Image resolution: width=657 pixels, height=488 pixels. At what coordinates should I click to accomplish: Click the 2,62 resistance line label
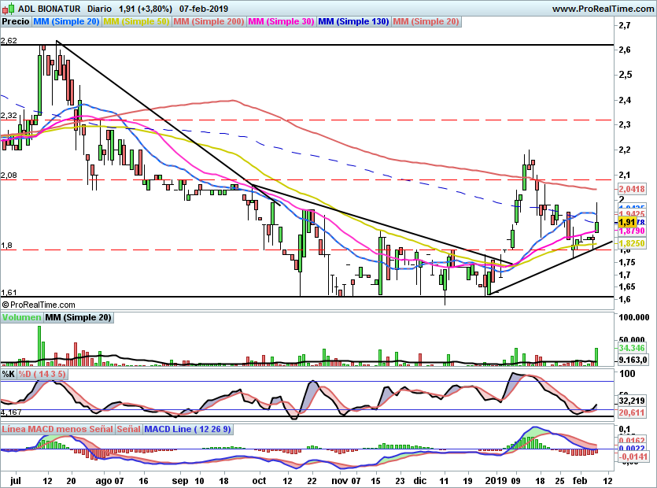(9, 39)
